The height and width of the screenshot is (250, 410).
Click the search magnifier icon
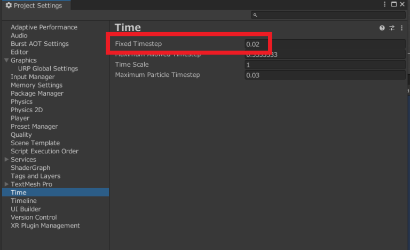256,15
